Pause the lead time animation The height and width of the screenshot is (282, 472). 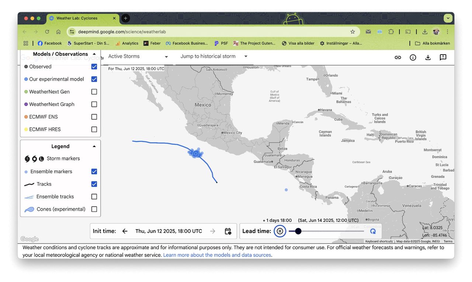click(x=280, y=231)
